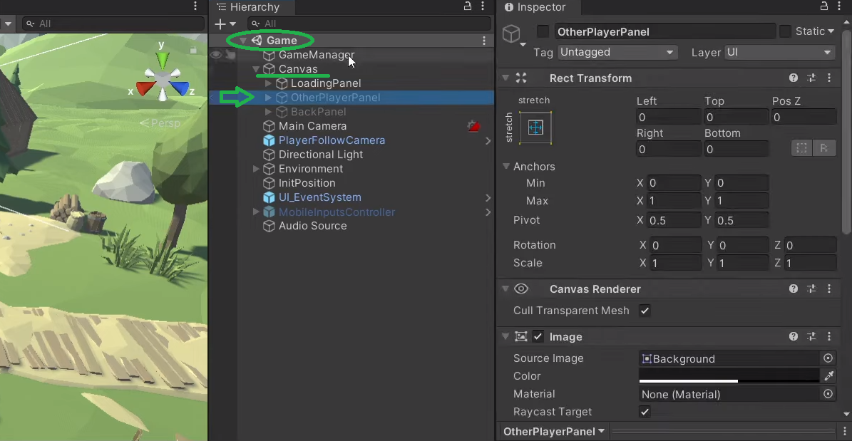
Task: Expand the Environment foldout arrow
Action: (x=256, y=169)
